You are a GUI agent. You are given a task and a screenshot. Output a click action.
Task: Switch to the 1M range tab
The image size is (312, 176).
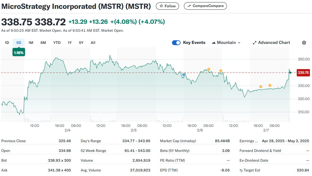click(x=30, y=43)
